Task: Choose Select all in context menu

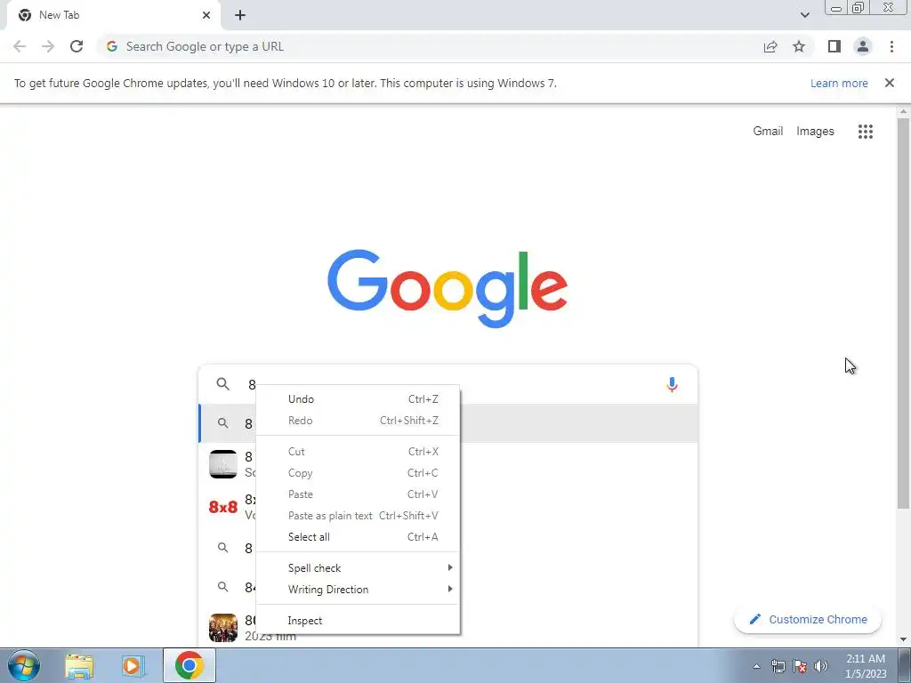Action: click(x=358, y=536)
